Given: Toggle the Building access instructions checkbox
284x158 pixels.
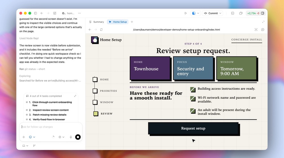Looking at the screenshot, I should pyautogui.click(x=193, y=90).
